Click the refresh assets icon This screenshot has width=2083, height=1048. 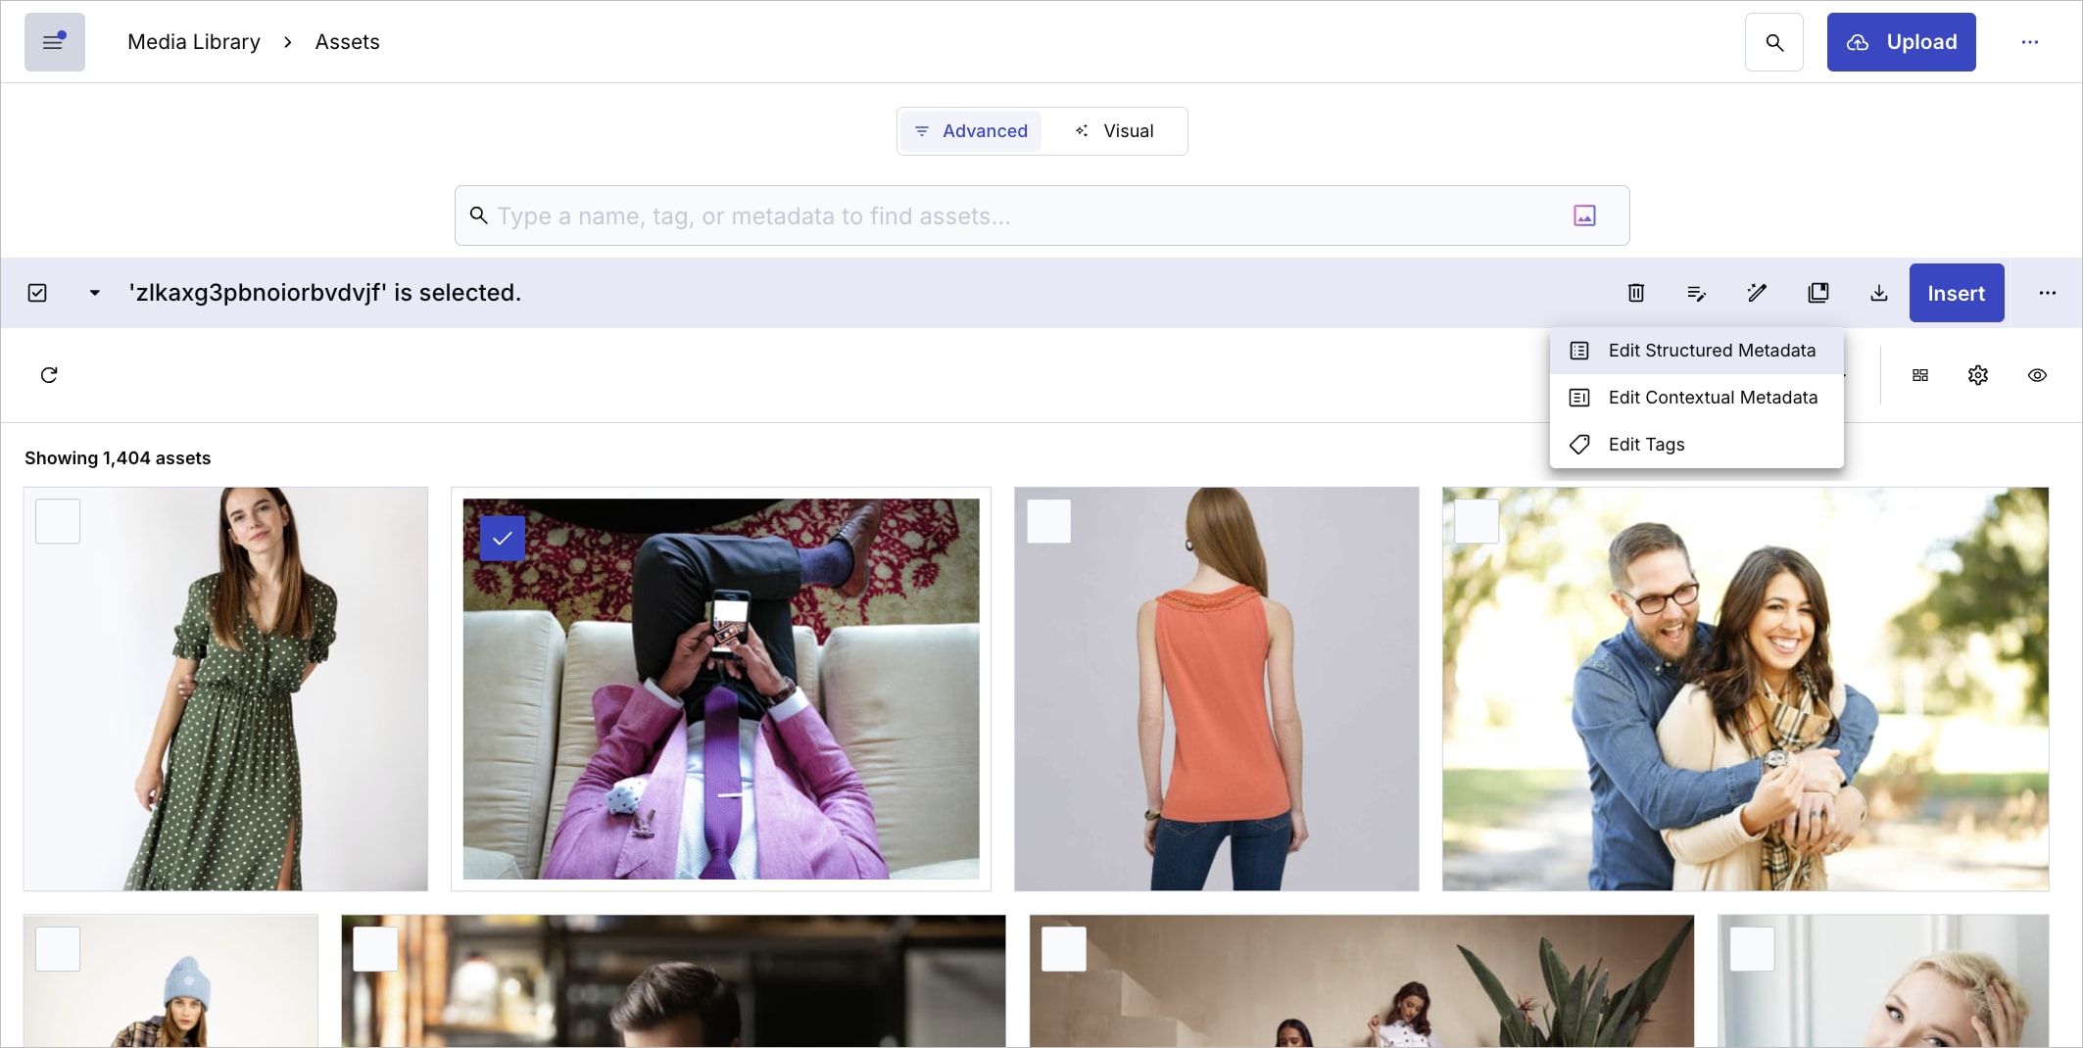coord(49,375)
